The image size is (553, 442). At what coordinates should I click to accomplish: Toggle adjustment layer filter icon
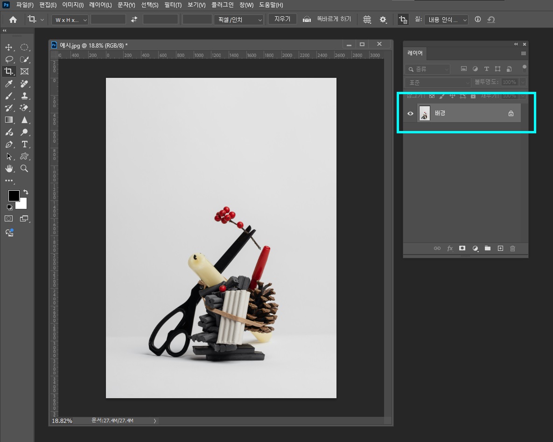[x=475, y=69]
